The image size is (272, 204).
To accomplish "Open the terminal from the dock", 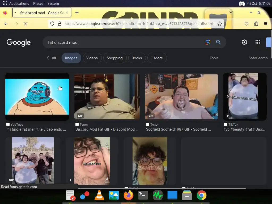I will pyautogui.click(x=143, y=195).
